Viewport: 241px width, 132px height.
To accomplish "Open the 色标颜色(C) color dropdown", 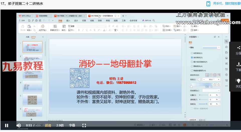I will pos(211,91).
